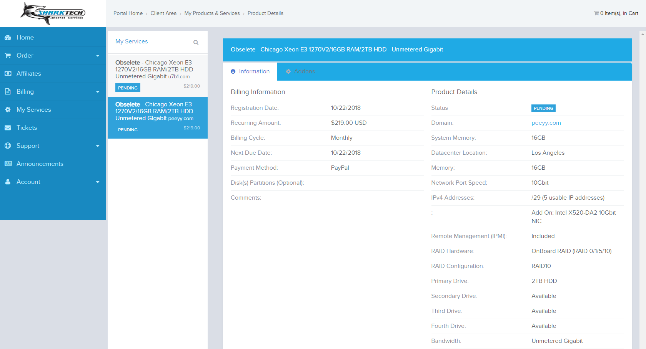
Task: Click the Client Area breadcrumb link
Action: 163,13
